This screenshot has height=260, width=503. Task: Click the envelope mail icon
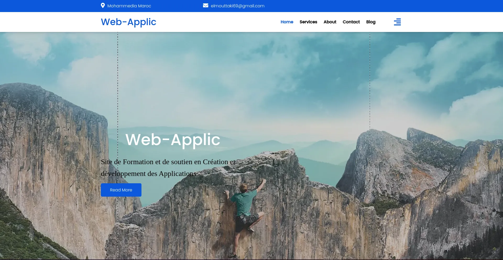click(x=205, y=5)
